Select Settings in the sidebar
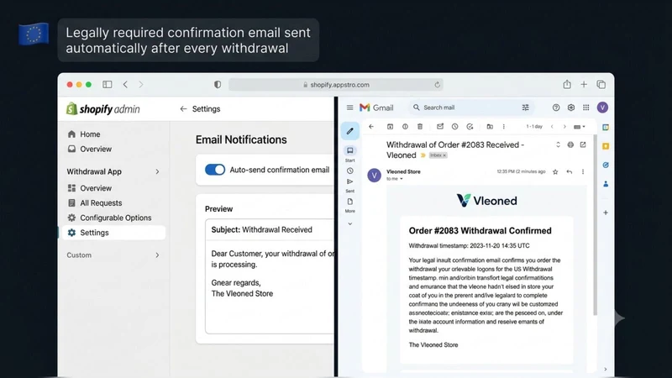Viewport: 672px width, 378px height. point(113,233)
